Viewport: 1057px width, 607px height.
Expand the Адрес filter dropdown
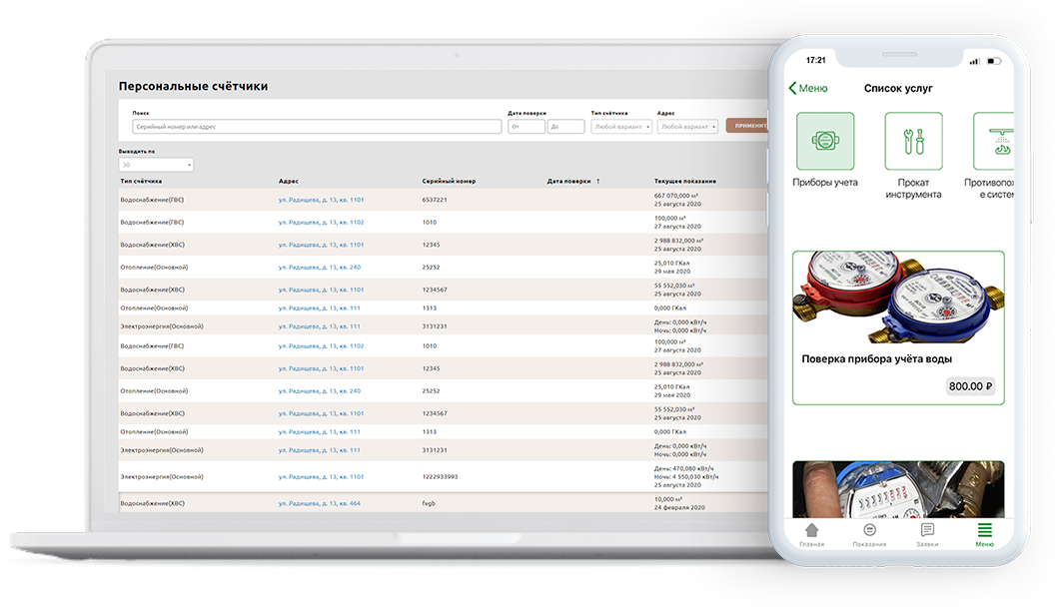(687, 127)
